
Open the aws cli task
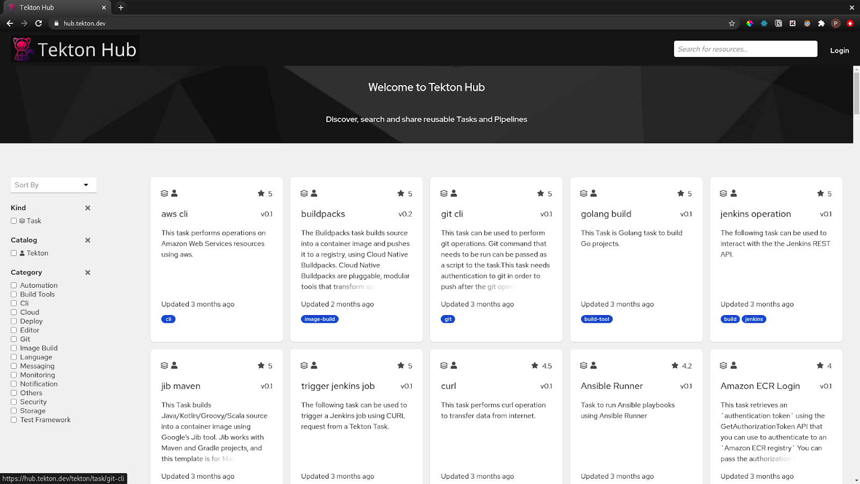(x=175, y=214)
